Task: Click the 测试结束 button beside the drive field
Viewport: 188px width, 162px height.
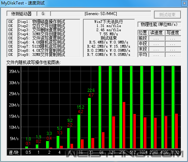Action: coord(168,15)
